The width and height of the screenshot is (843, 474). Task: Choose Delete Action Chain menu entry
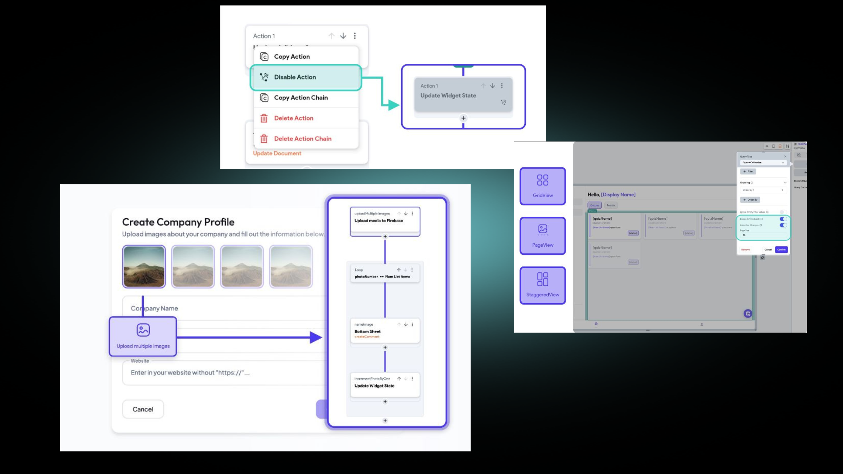(303, 139)
